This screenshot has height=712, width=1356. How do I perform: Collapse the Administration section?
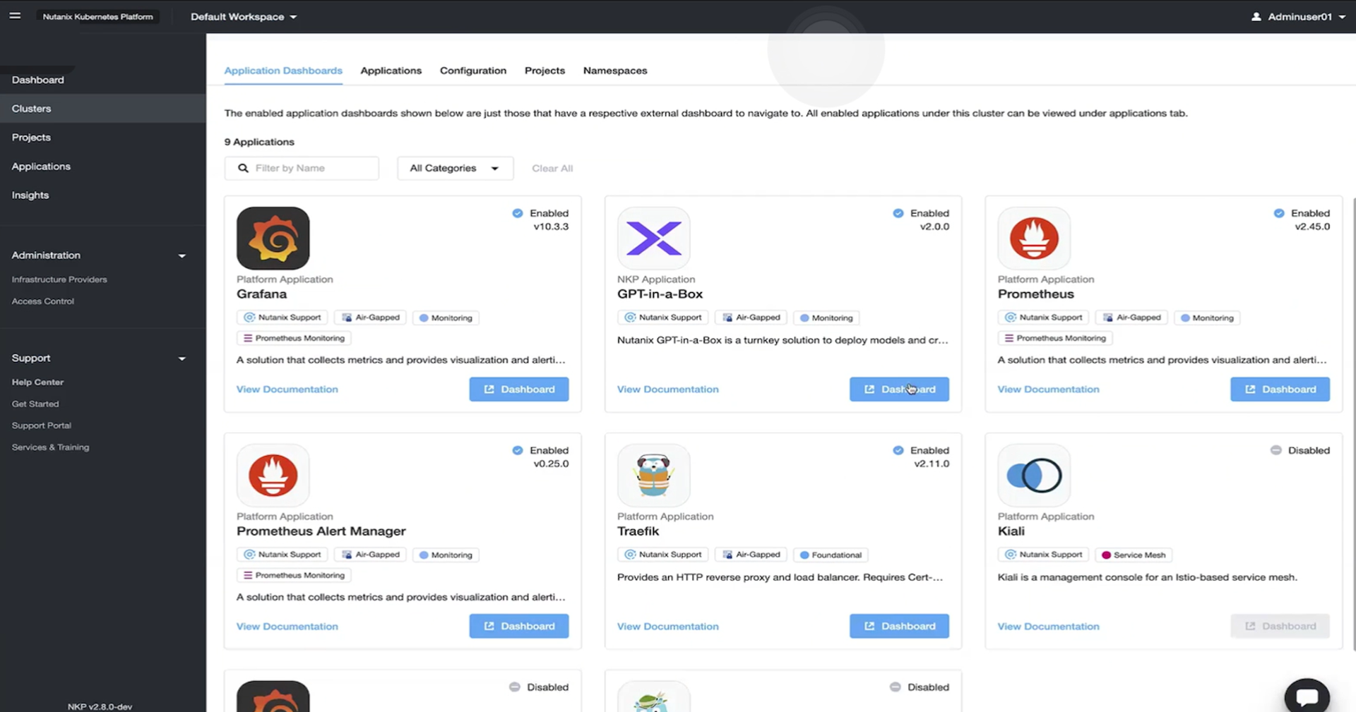pyautogui.click(x=182, y=255)
